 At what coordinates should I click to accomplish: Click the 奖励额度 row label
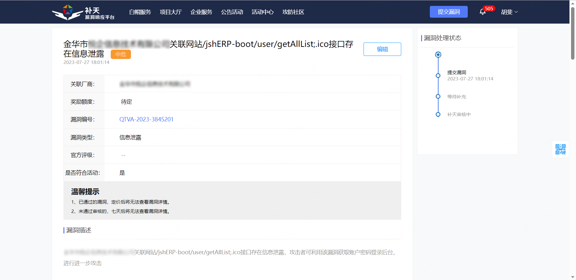[x=82, y=102]
